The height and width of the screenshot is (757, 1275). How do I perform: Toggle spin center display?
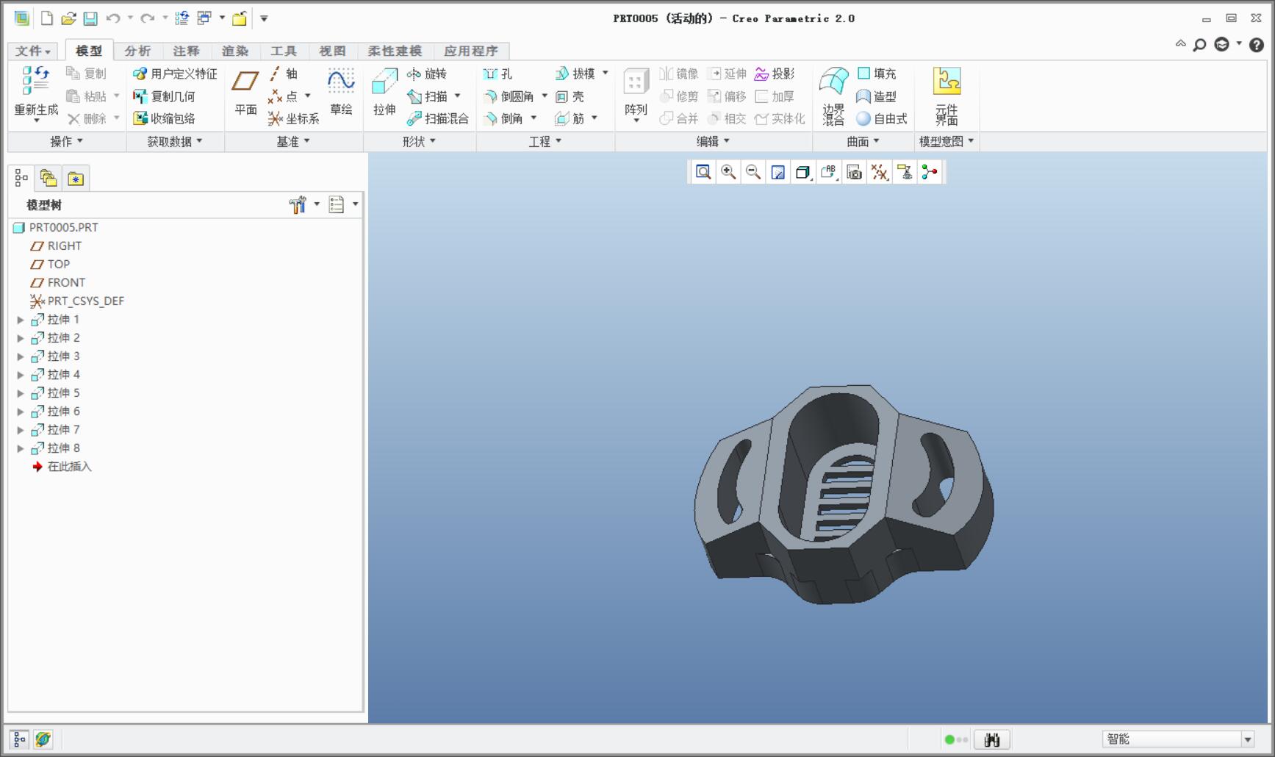coord(930,172)
